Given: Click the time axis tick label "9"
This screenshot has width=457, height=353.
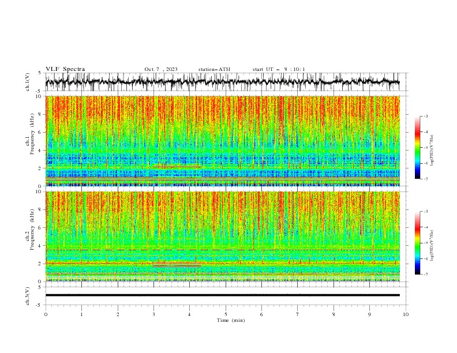Looking at the screenshot, I should [369, 314].
